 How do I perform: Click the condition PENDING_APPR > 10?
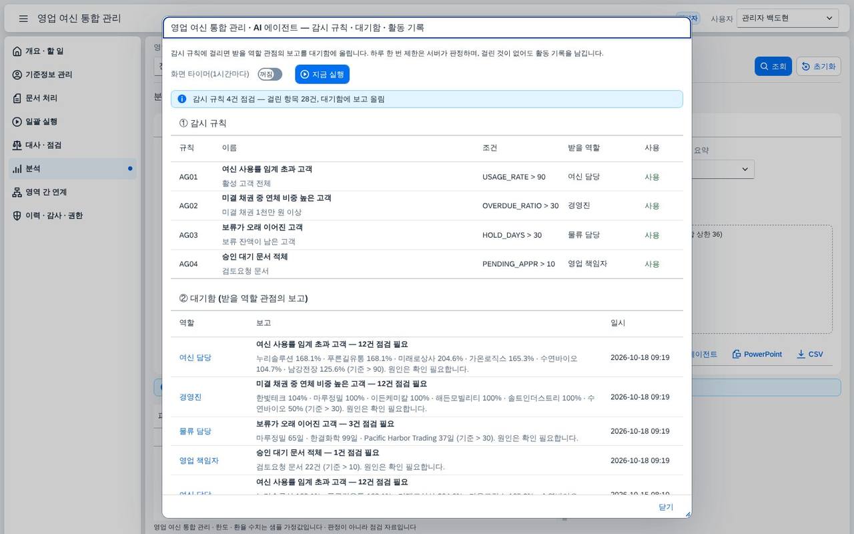pyautogui.click(x=518, y=264)
